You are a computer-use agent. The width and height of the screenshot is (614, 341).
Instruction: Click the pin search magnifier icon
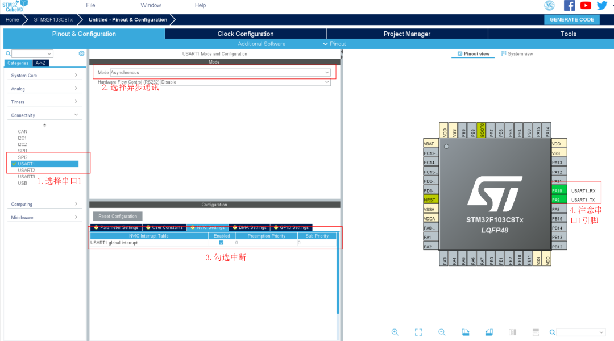click(x=552, y=332)
